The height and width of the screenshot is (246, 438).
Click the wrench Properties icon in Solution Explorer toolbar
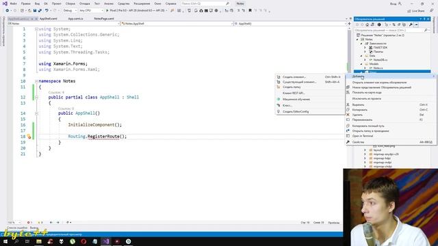tap(411, 25)
